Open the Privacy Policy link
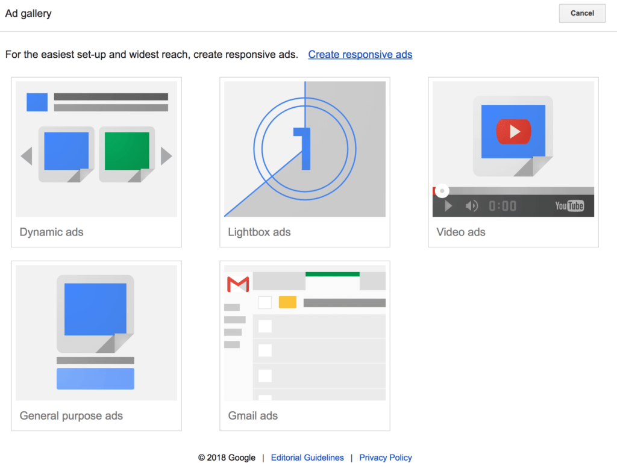 (386, 458)
